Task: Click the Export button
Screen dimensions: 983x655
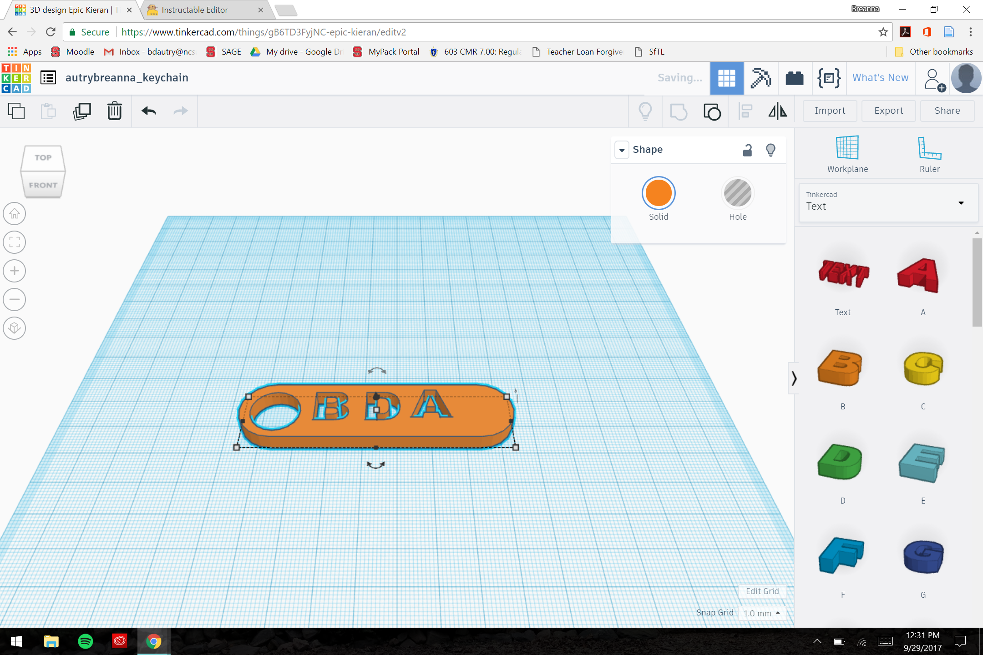Action: click(x=888, y=111)
